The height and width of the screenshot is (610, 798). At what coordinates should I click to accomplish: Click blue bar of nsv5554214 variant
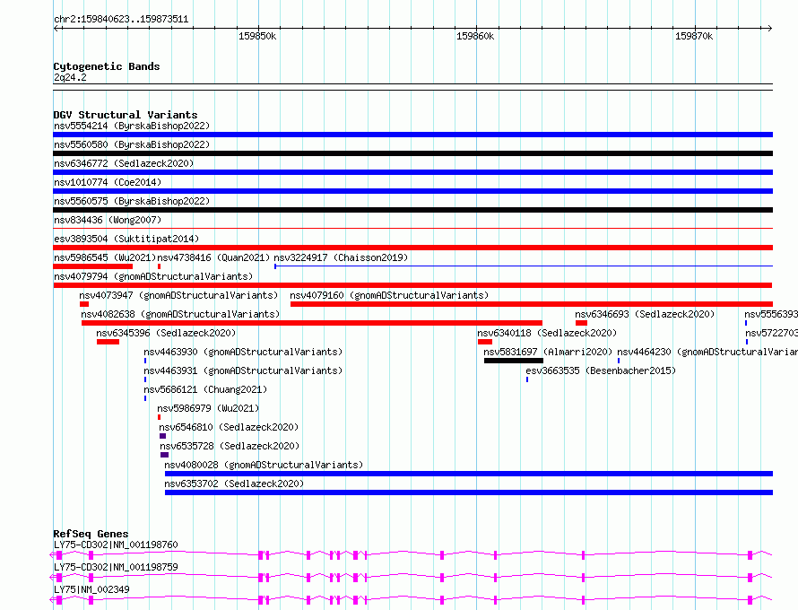(x=412, y=135)
